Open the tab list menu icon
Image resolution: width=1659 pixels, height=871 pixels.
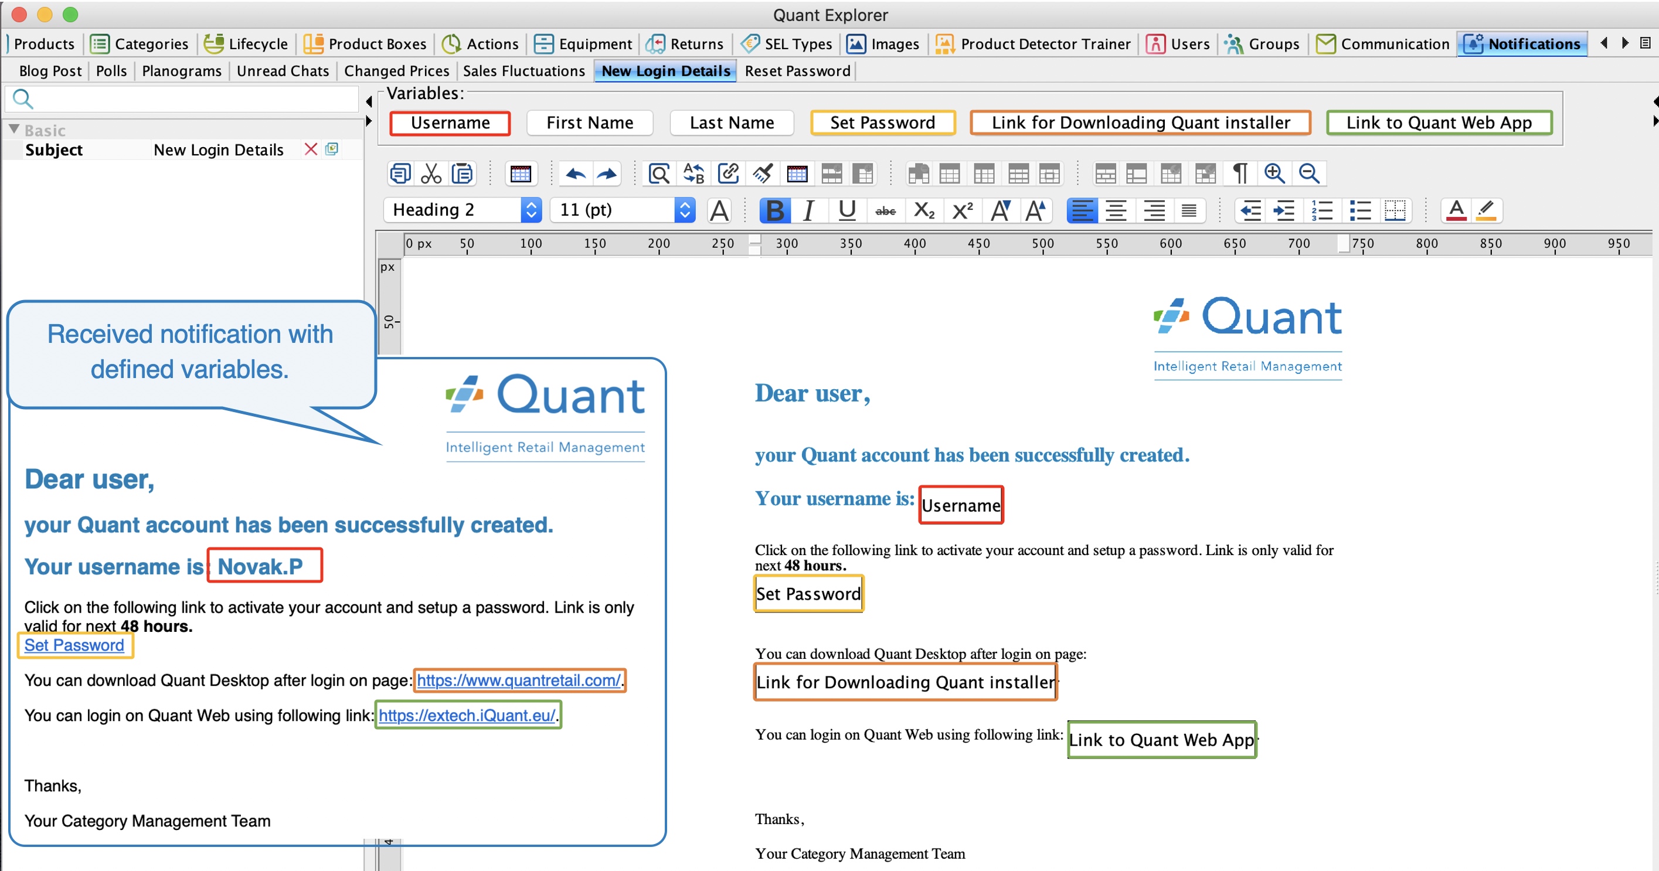1645,43
